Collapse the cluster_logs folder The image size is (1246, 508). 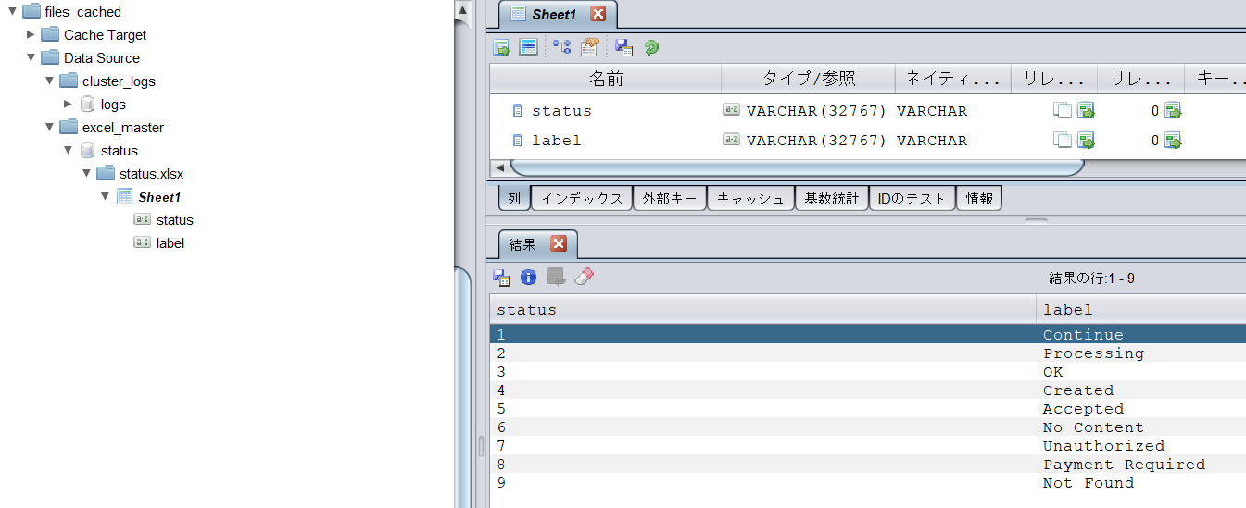(49, 81)
